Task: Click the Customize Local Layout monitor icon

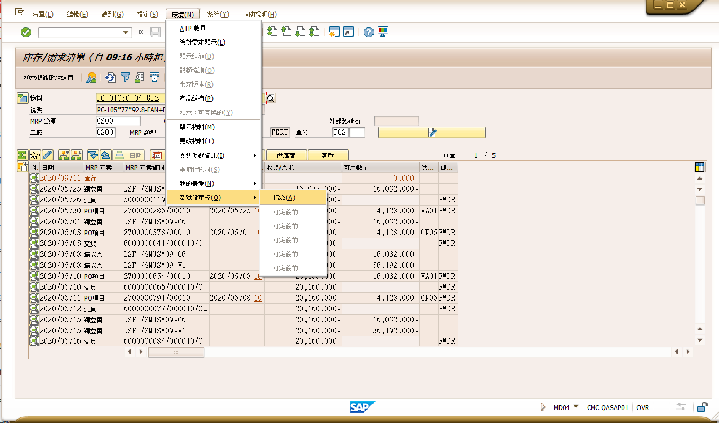Action: [x=382, y=32]
